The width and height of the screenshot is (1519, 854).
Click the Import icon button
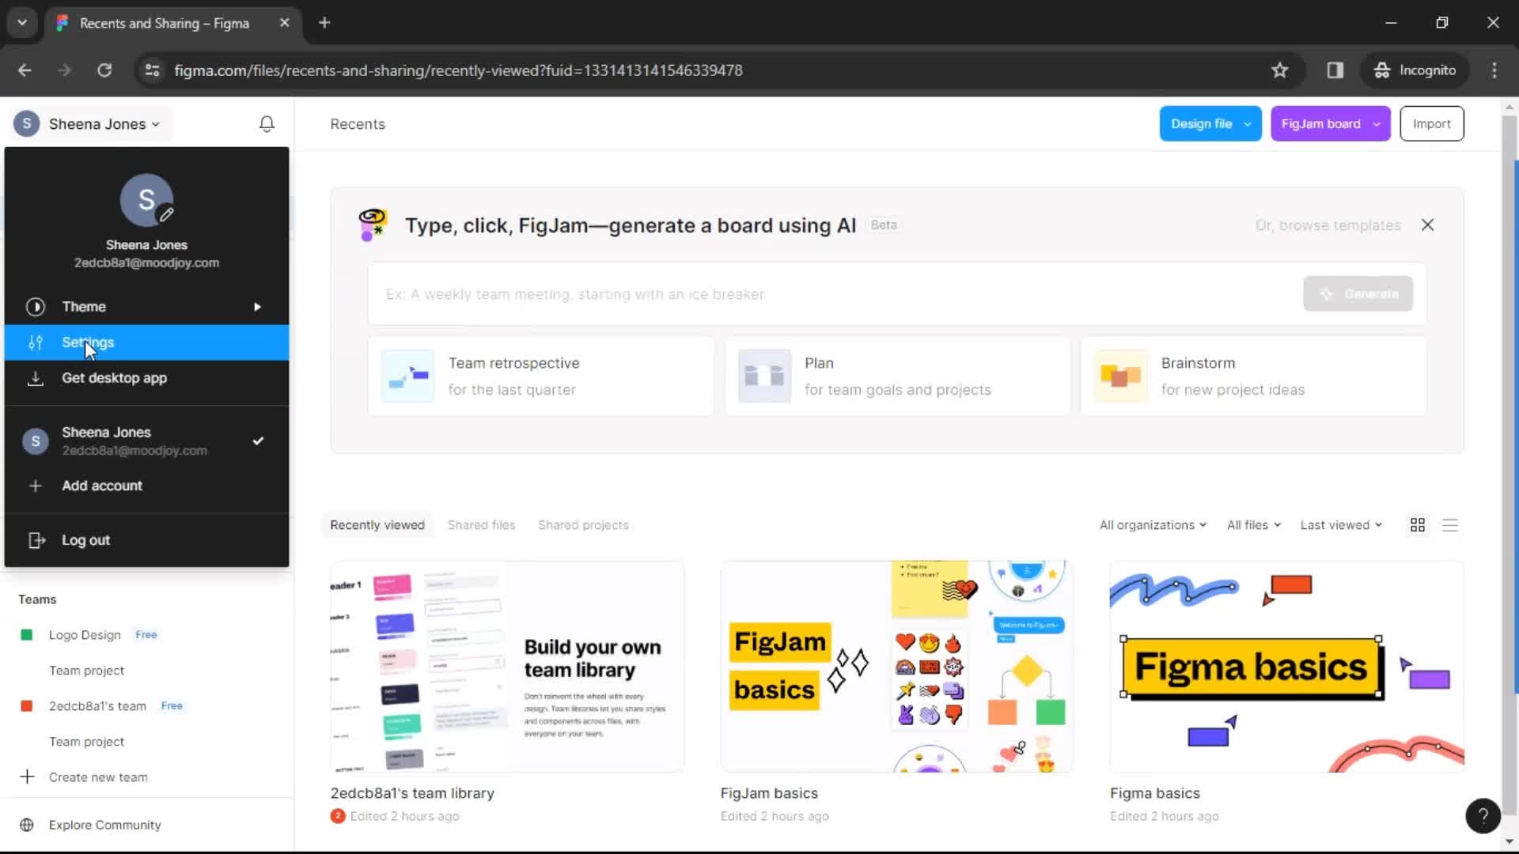[1433, 123]
